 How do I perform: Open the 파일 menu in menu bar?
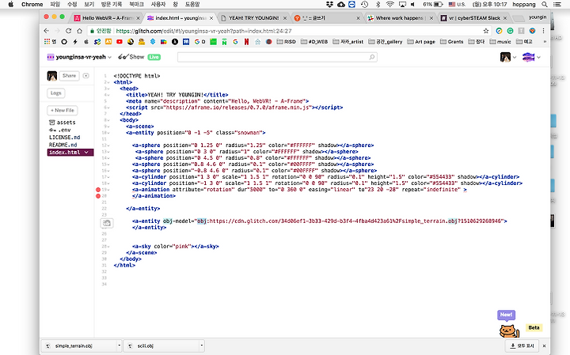point(55,5)
